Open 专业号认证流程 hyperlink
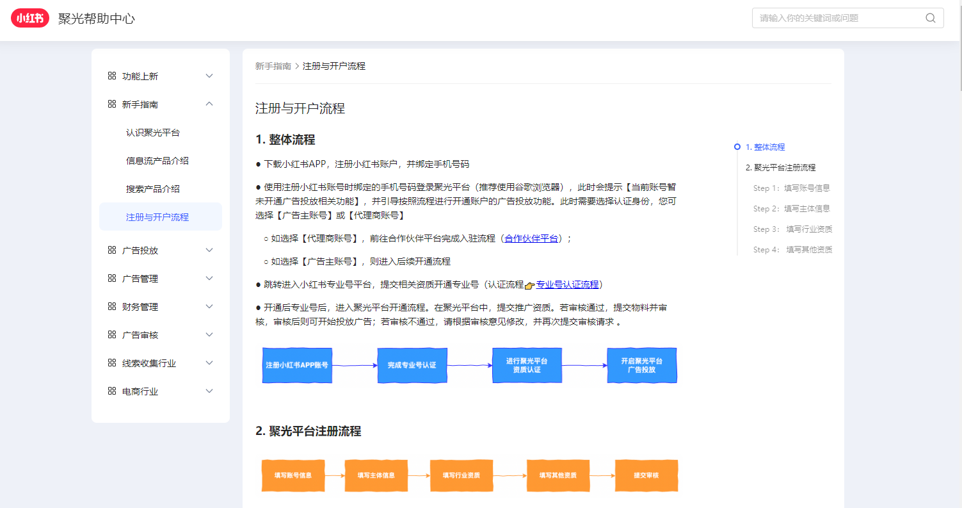 (567, 284)
